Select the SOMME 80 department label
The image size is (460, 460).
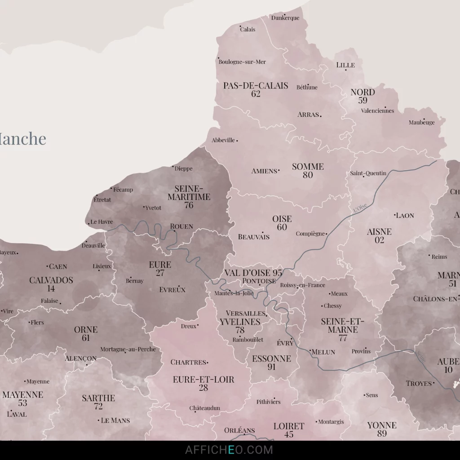(x=307, y=171)
